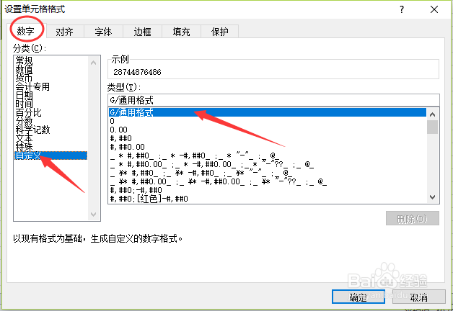
Task: Click the 取消 button
Action: tap(419, 297)
